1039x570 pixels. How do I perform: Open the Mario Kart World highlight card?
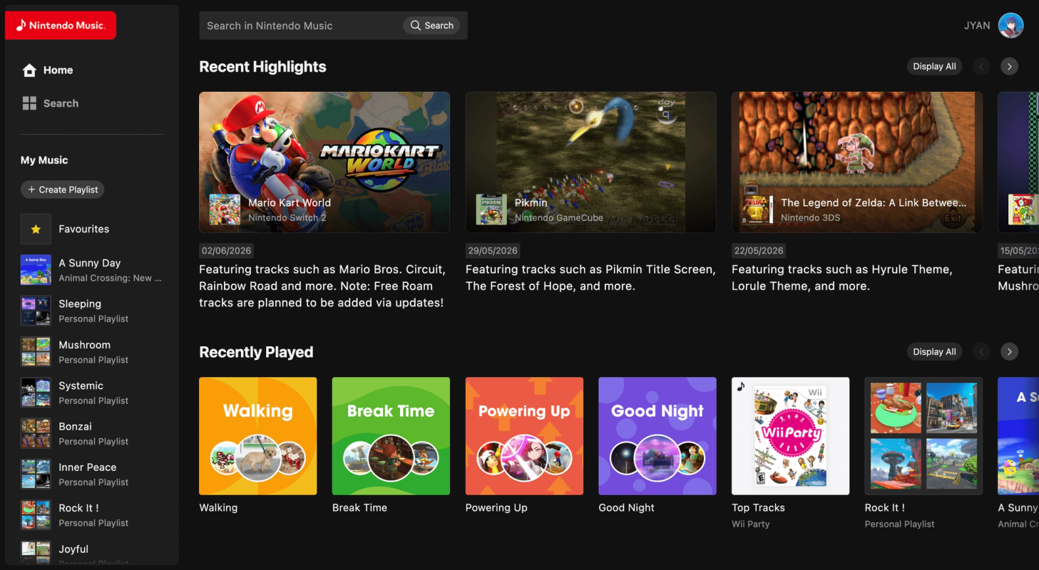[324, 162]
